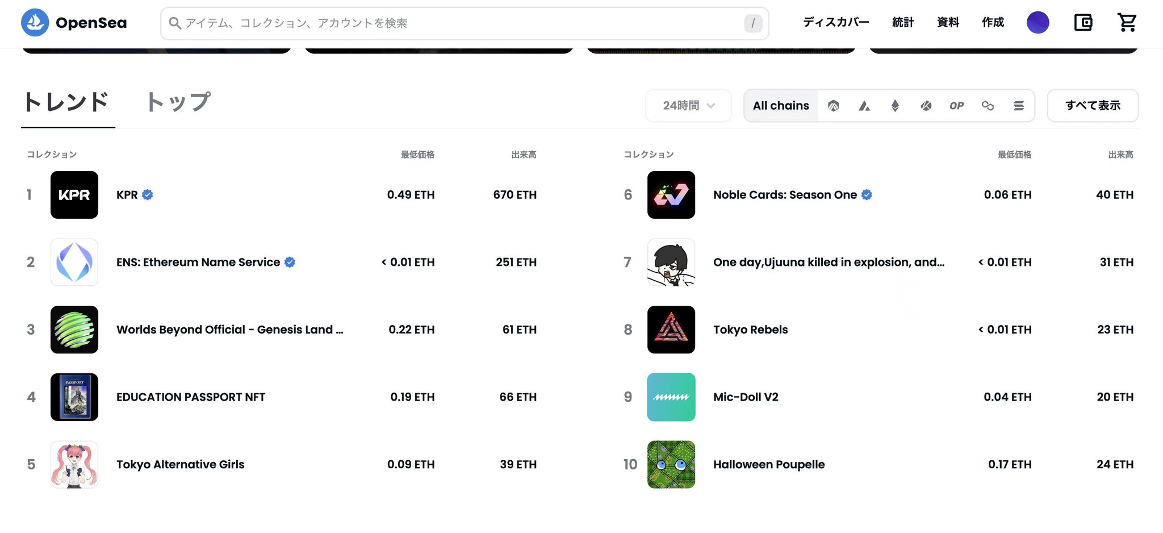1163x533 pixels.
Task: Open the Tokyo Alternative Girls collection name
Action: click(181, 465)
